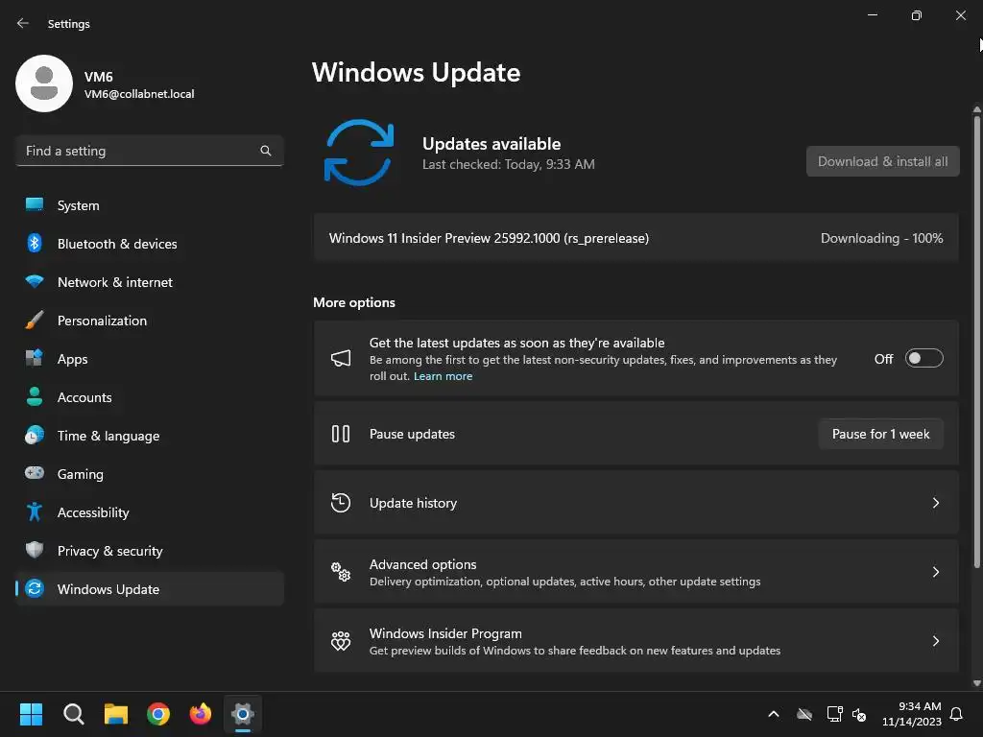
Task: Open Personalization settings
Action: pyautogui.click(x=150, y=321)
